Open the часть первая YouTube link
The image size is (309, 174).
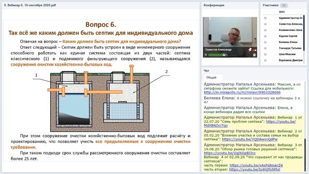[256, 165]
